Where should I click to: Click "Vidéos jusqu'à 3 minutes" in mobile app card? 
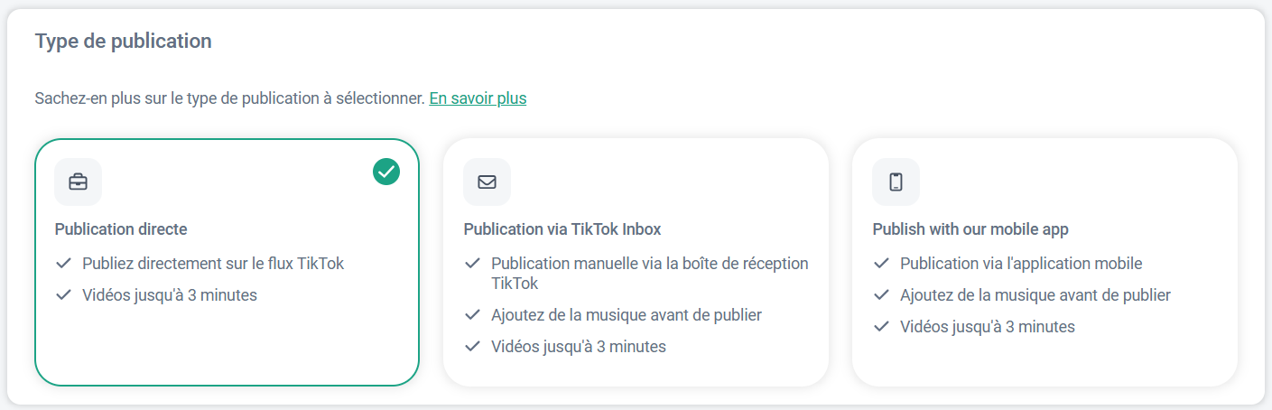point(988,327)
